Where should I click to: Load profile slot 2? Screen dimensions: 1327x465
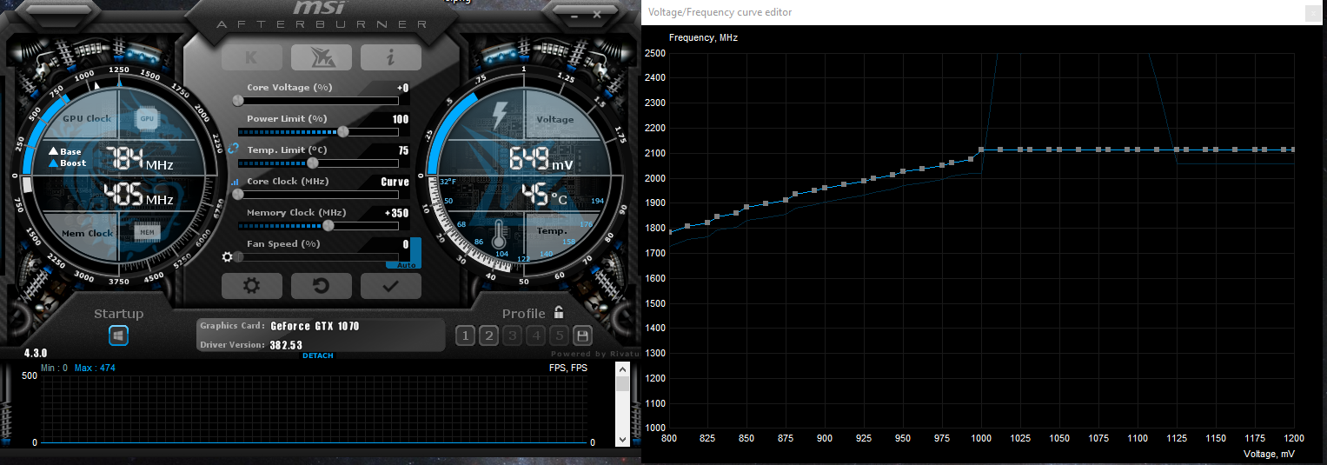pos(488,335)
